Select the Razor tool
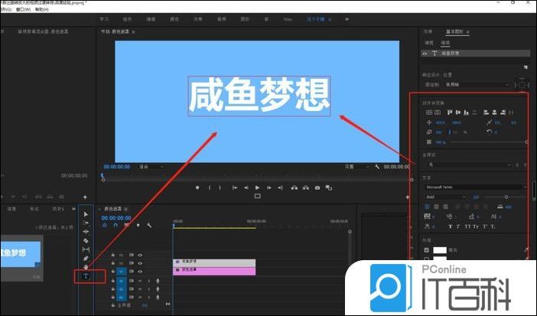The image size is (537, 316). tap(86, 239)
